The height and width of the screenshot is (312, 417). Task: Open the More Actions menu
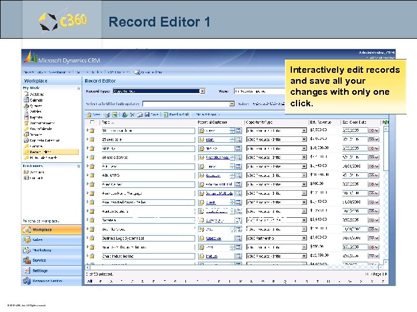pyautogui.click(x=208, y=114)
